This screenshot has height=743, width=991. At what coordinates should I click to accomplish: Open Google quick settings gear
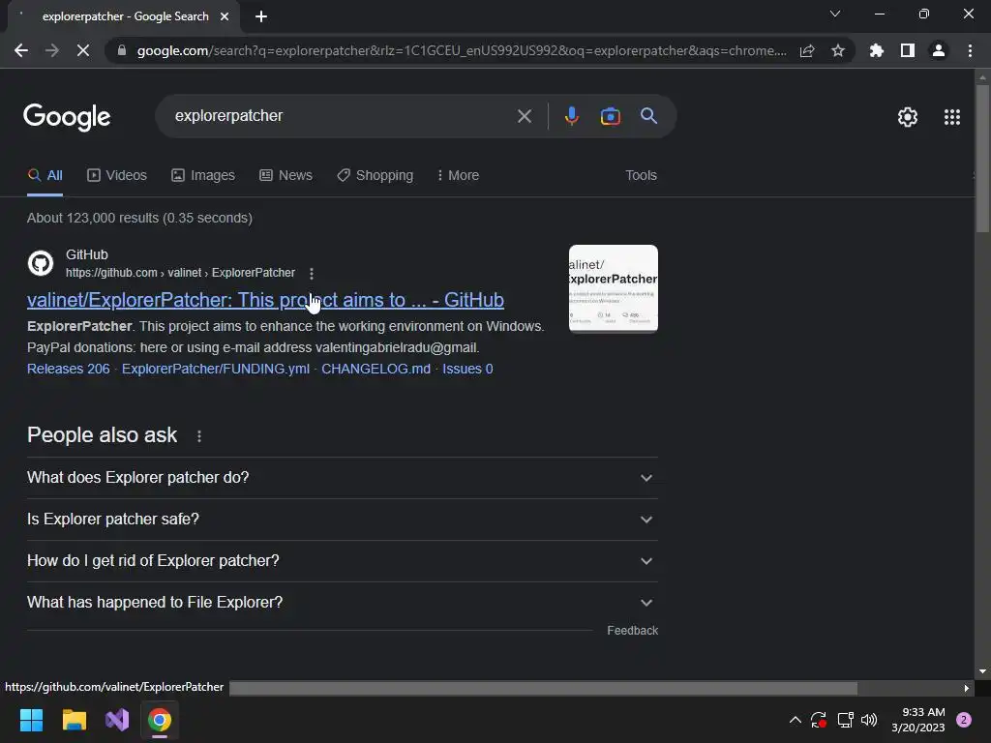908,117
